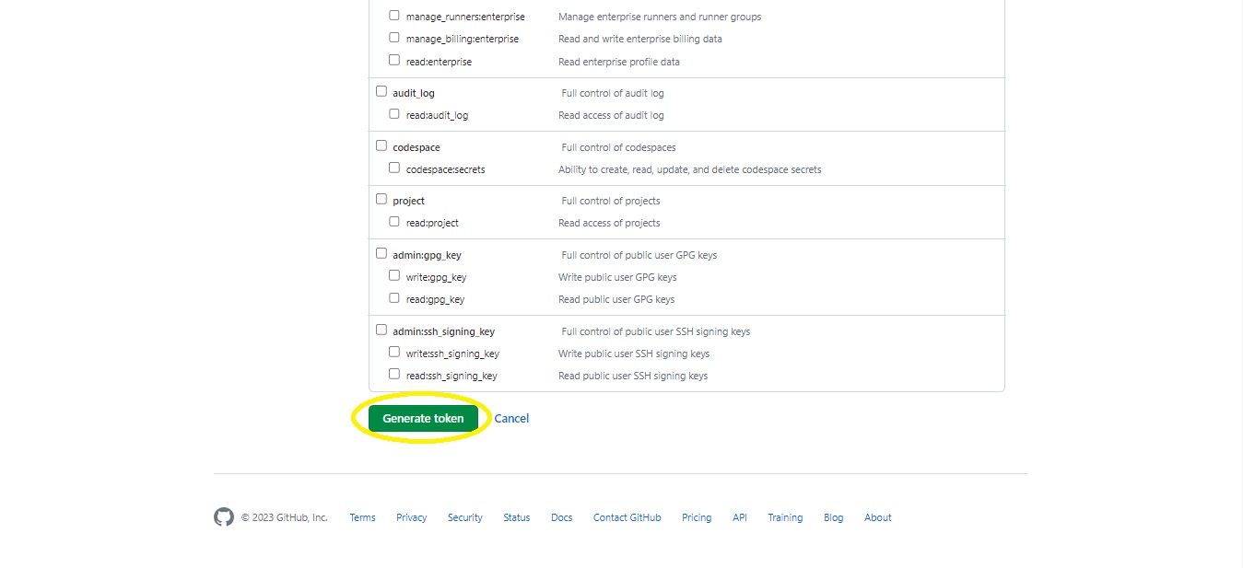The image size is (1243, 568).
Task: Enable manage_runners:enterprise scope checkbox
Action: pos(394,16)
